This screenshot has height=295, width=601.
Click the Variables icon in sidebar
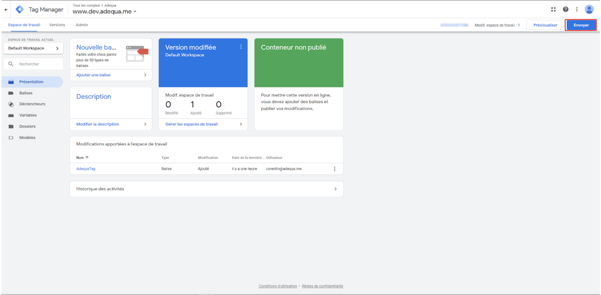(11, 115)
